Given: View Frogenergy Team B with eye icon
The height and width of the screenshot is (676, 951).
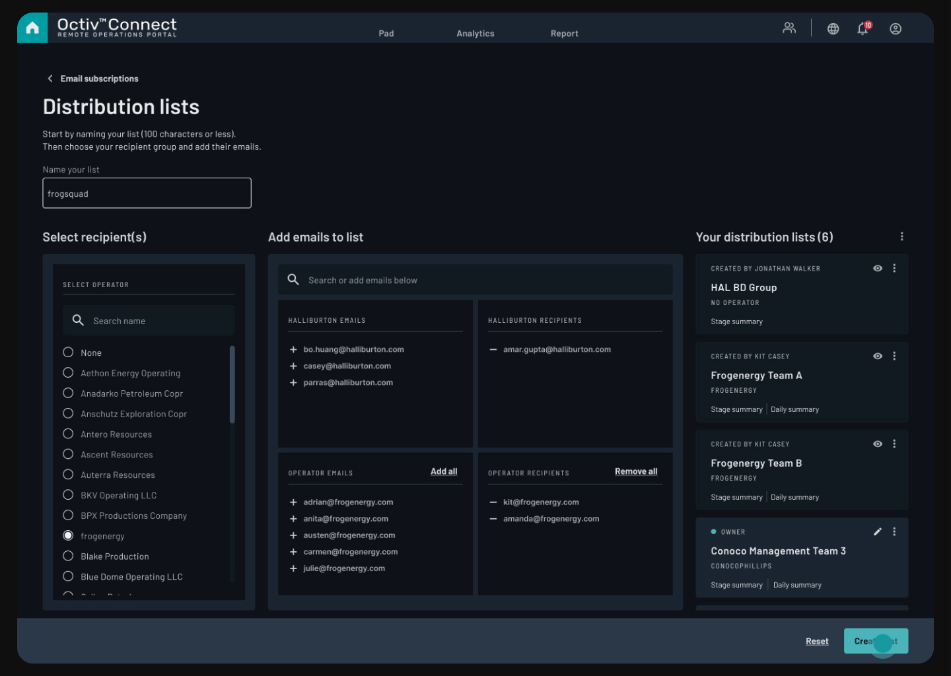Looking at the screenshot, I should pyautogui.click(x=878, y=444).
